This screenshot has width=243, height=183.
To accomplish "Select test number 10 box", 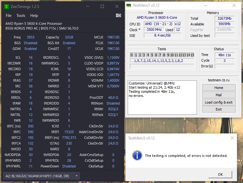I will click(172, 55).
